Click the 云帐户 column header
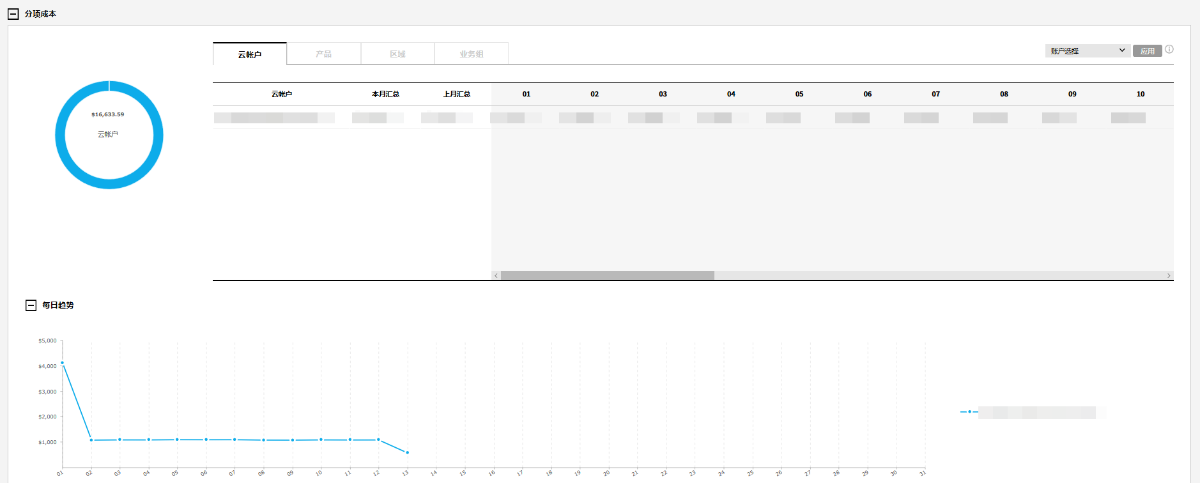The image size is (1200, 483). click(x=282, y=94)
